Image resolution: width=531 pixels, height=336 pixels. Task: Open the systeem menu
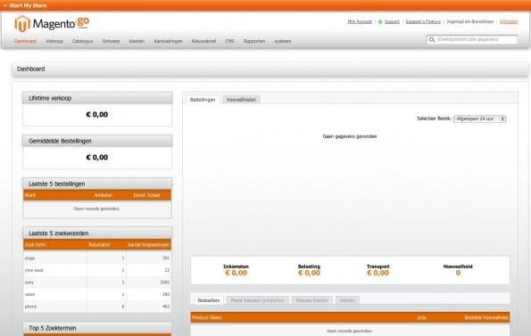[x=283, y=41]
